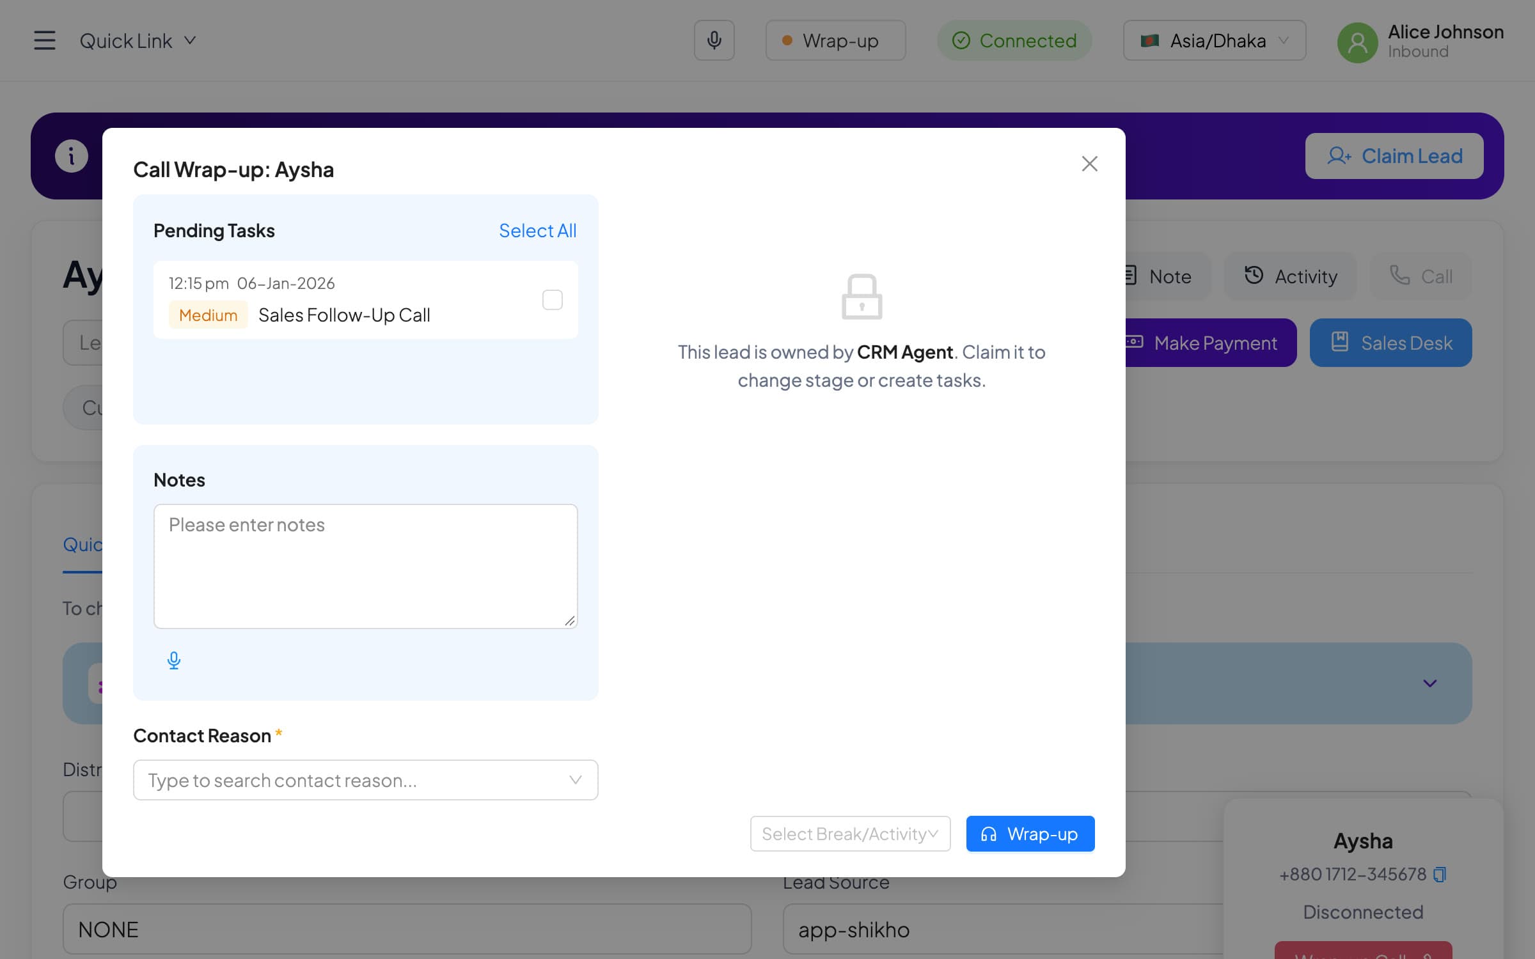Screen dimensions: 1535x959
Task: Click the Sales Follow-Up Call task title
Action: (x=344, y=315)
